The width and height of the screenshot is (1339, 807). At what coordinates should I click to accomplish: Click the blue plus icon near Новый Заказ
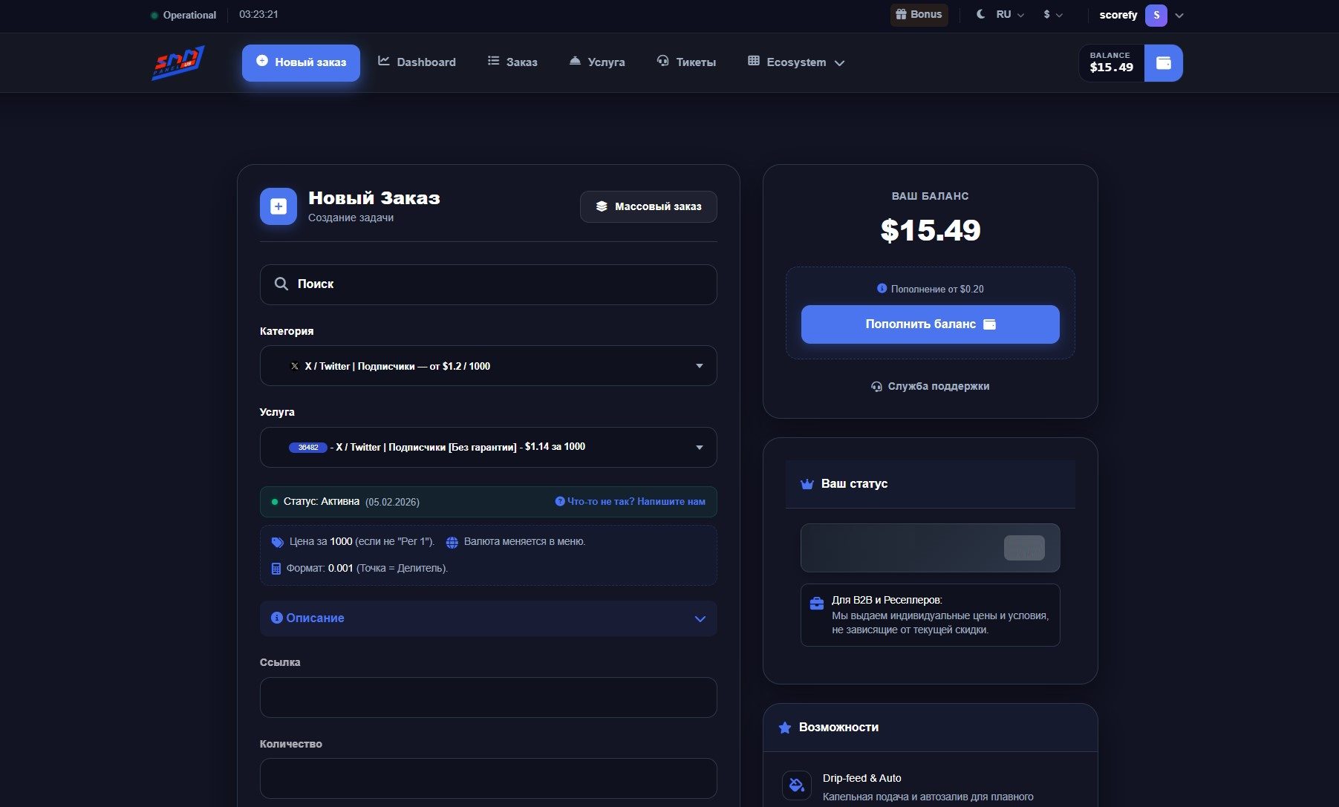click(278, 206)
